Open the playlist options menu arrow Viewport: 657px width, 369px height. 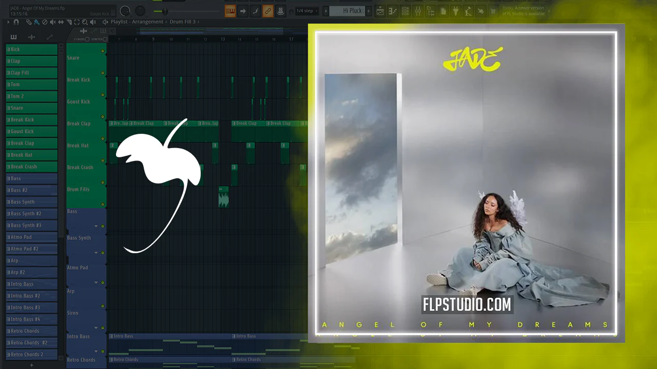(8, 22)
